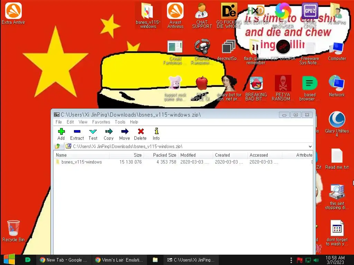
Task: Open File Explorer taskbar icon
Action: 155,260
